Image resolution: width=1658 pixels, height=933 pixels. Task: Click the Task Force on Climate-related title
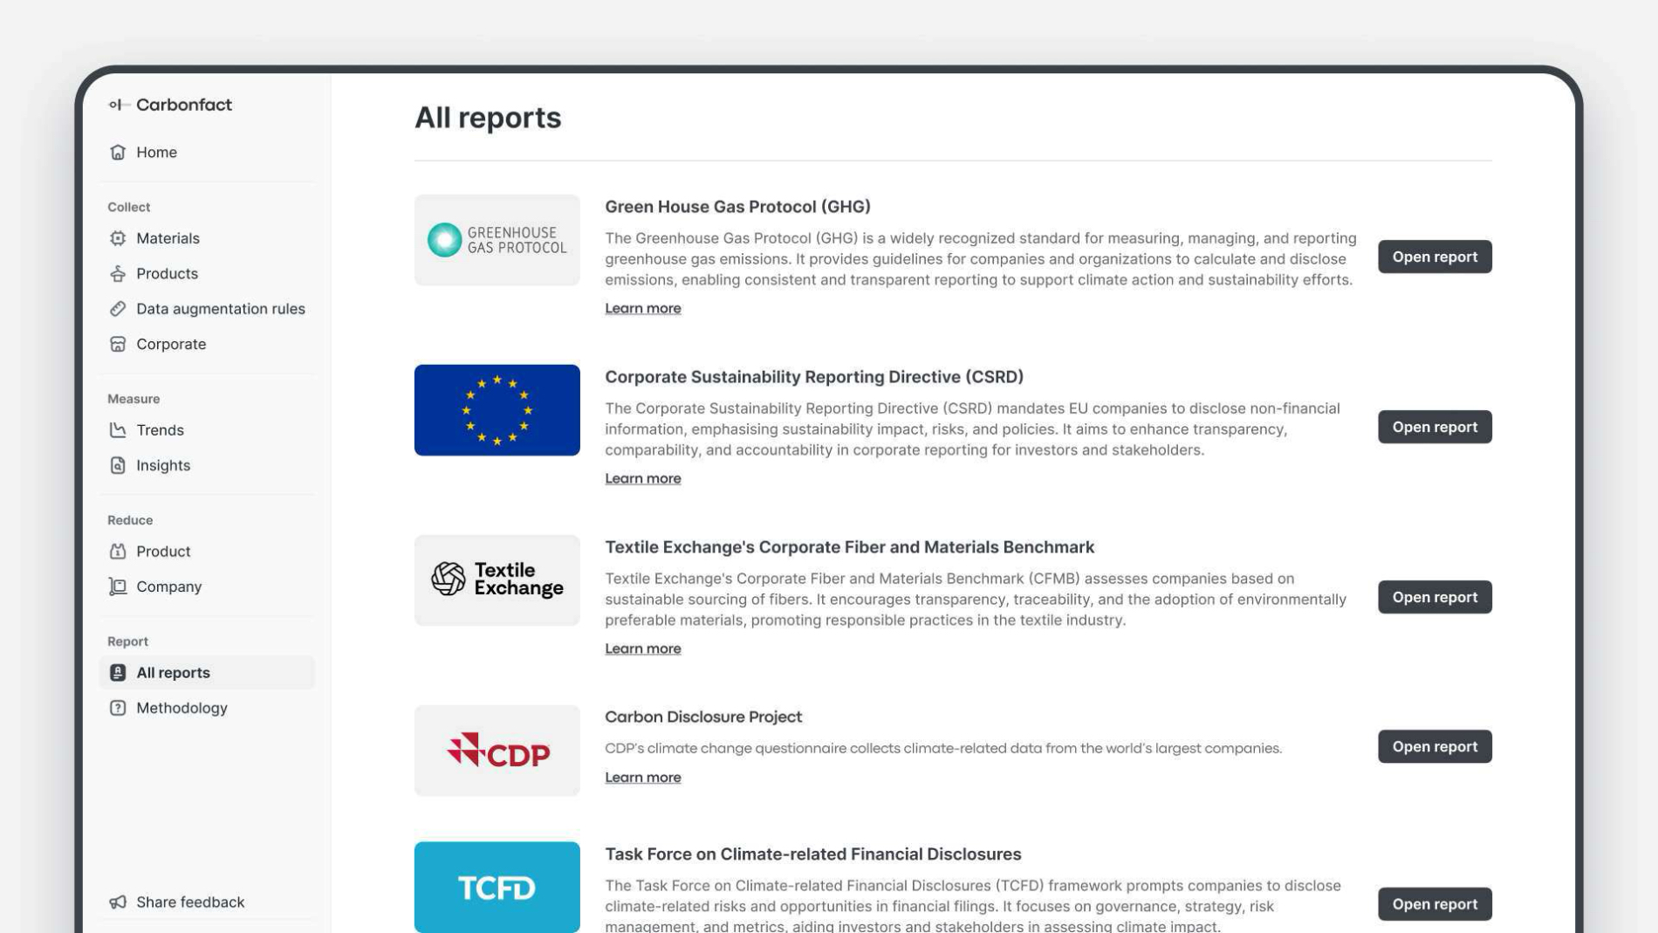(x=813, y=854)
